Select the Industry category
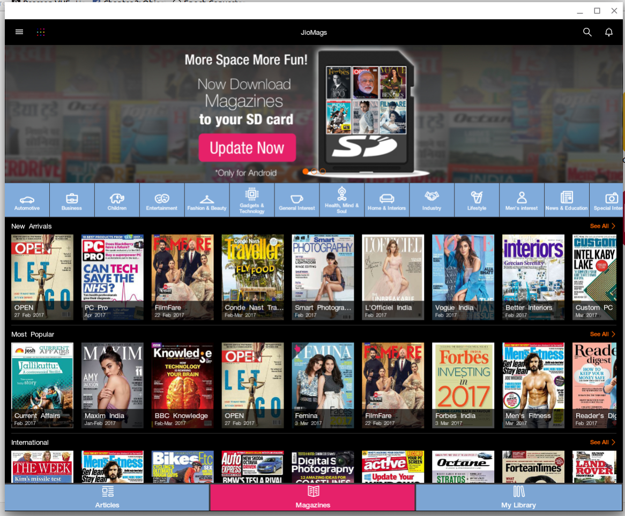 pos(431,200)
